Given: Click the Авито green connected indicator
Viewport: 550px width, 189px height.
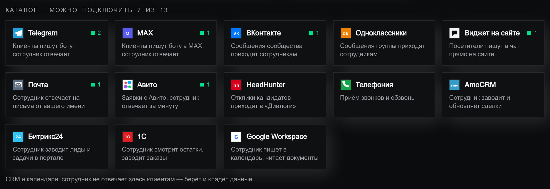Looking at the screenshot, I should point(202,85).
